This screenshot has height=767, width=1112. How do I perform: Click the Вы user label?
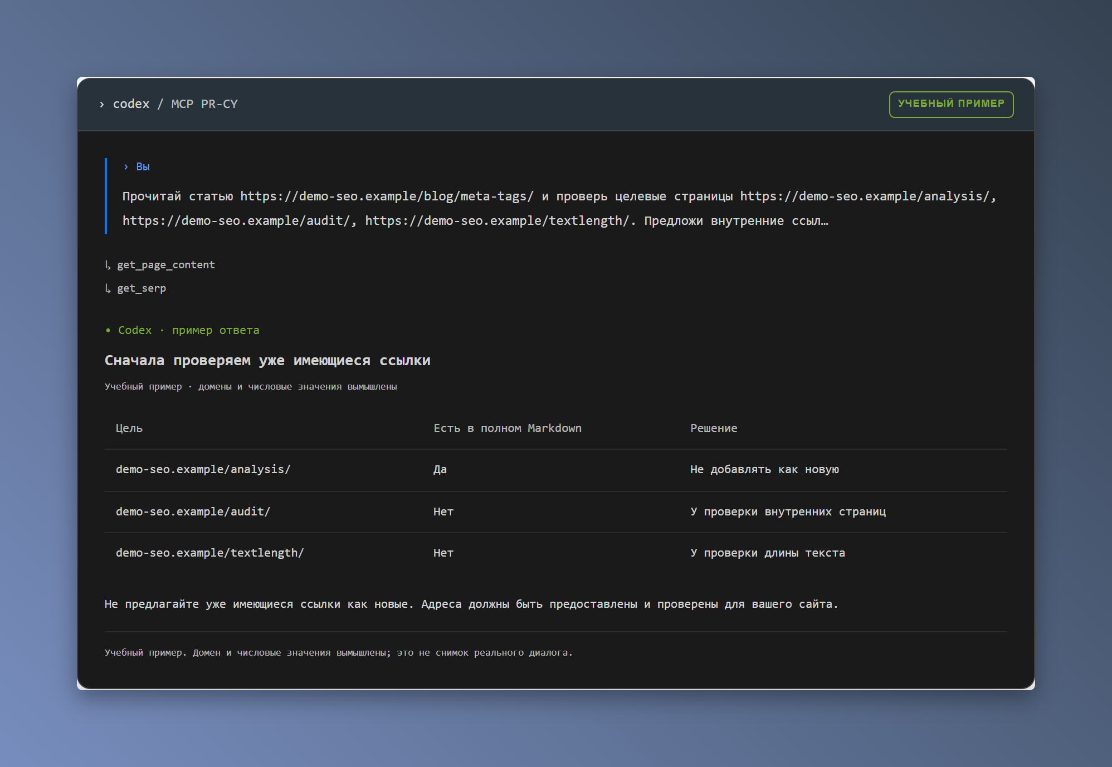point(143,167)
